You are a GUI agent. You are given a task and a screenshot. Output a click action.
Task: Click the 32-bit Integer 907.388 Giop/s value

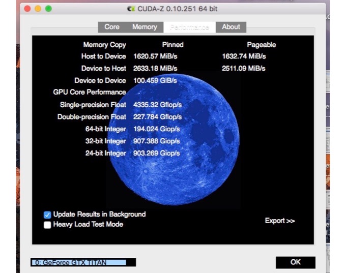coord(157,141)
